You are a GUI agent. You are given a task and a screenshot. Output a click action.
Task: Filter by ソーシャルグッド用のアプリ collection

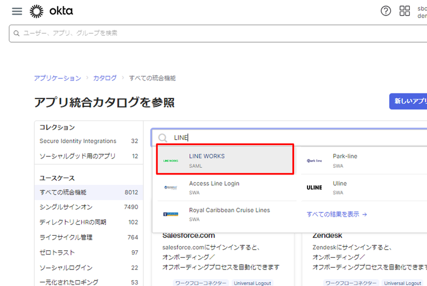tap(89, 156)
